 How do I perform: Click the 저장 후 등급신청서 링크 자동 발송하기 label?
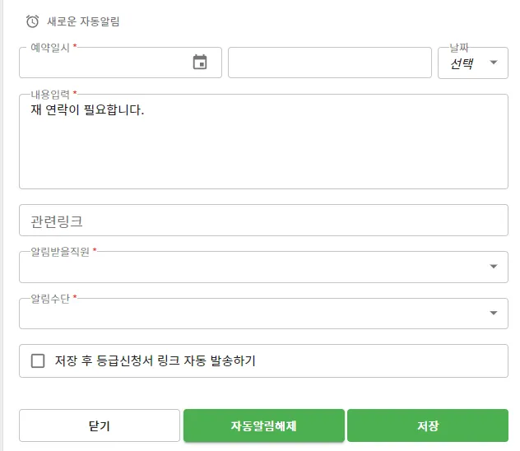click(x=156, y=360)
